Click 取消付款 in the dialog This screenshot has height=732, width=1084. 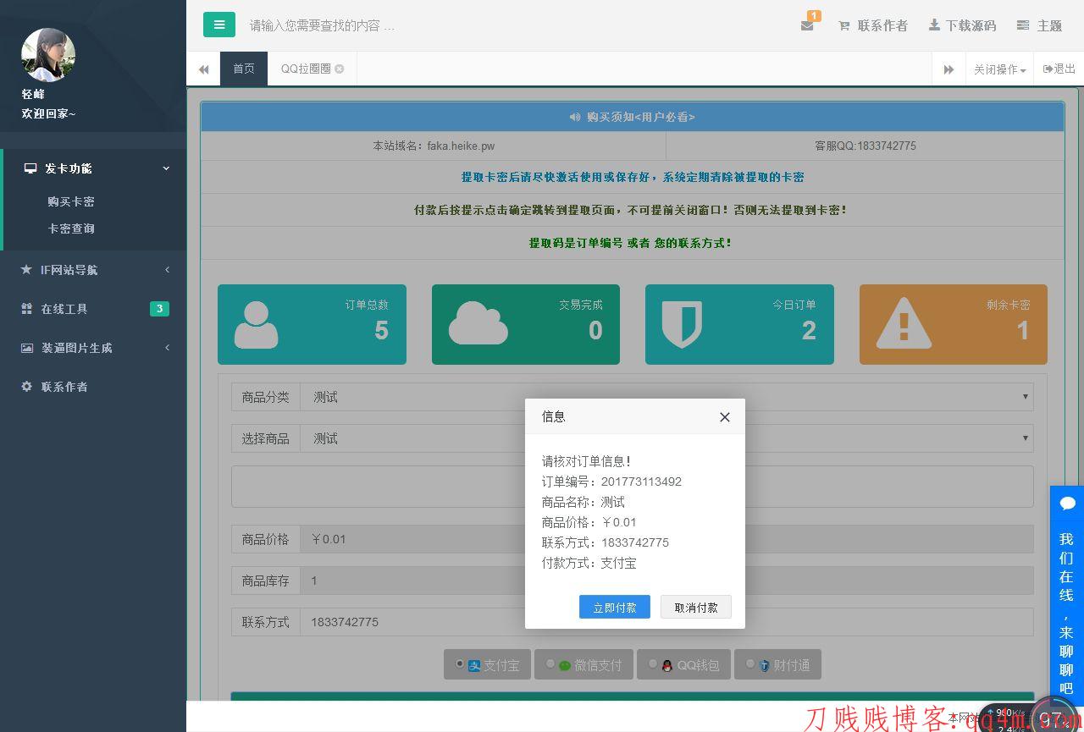pos(696,607)
